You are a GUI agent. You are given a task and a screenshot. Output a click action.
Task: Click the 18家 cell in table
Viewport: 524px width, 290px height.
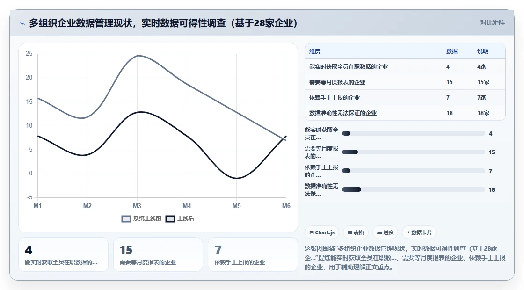tap(483, 113)
